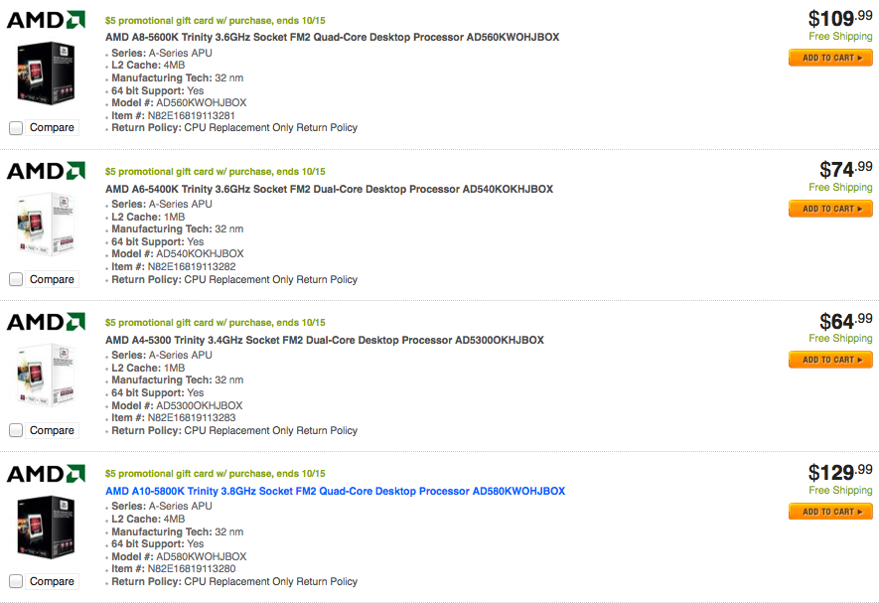Open the AMD A8-5600K Trinity product title
879x603 pixels.
pos(332,38)
